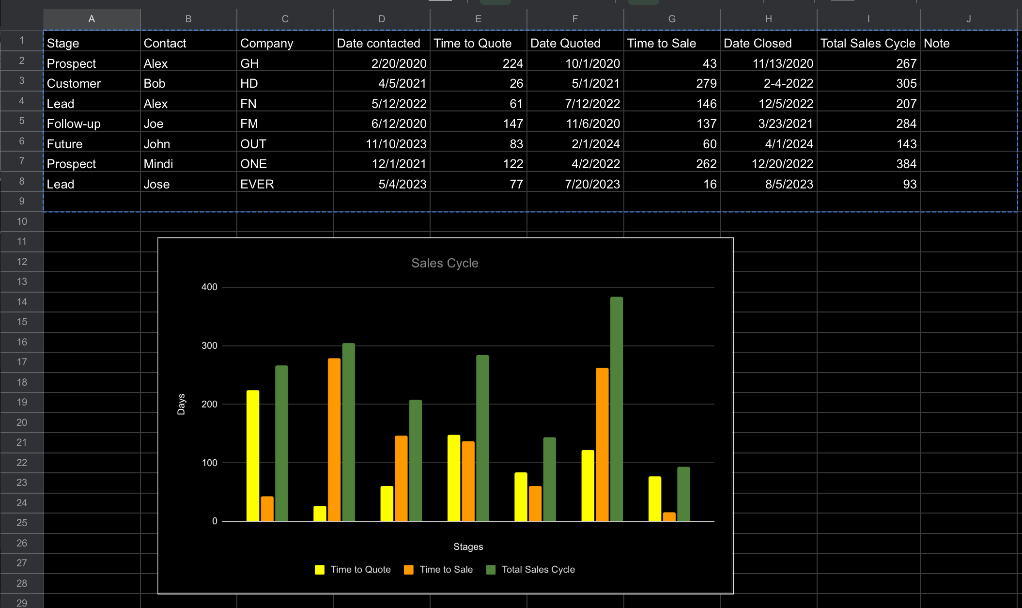Select column I header

(x=868, y=19)
